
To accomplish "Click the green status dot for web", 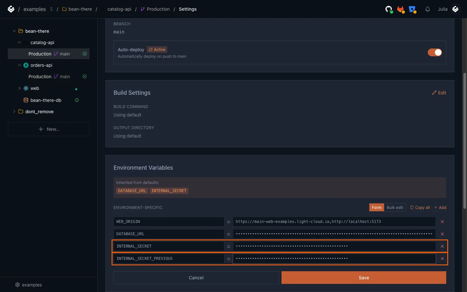I will coord(76,89).
